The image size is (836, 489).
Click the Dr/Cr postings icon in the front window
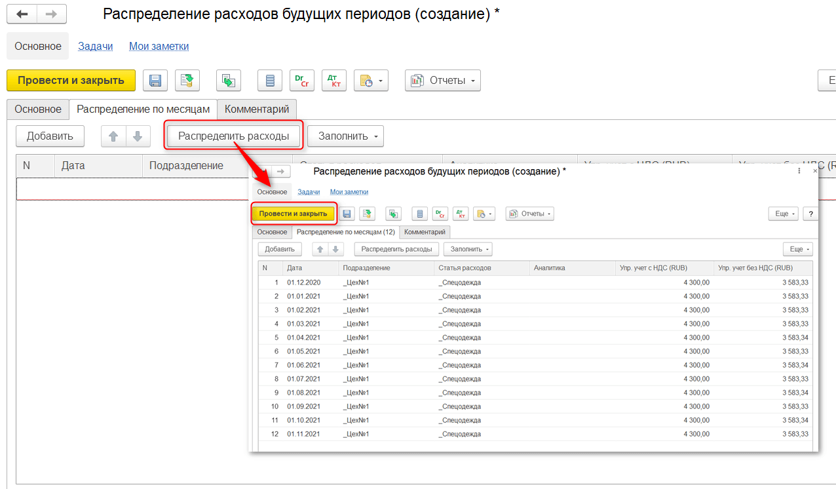click(440, 214)
